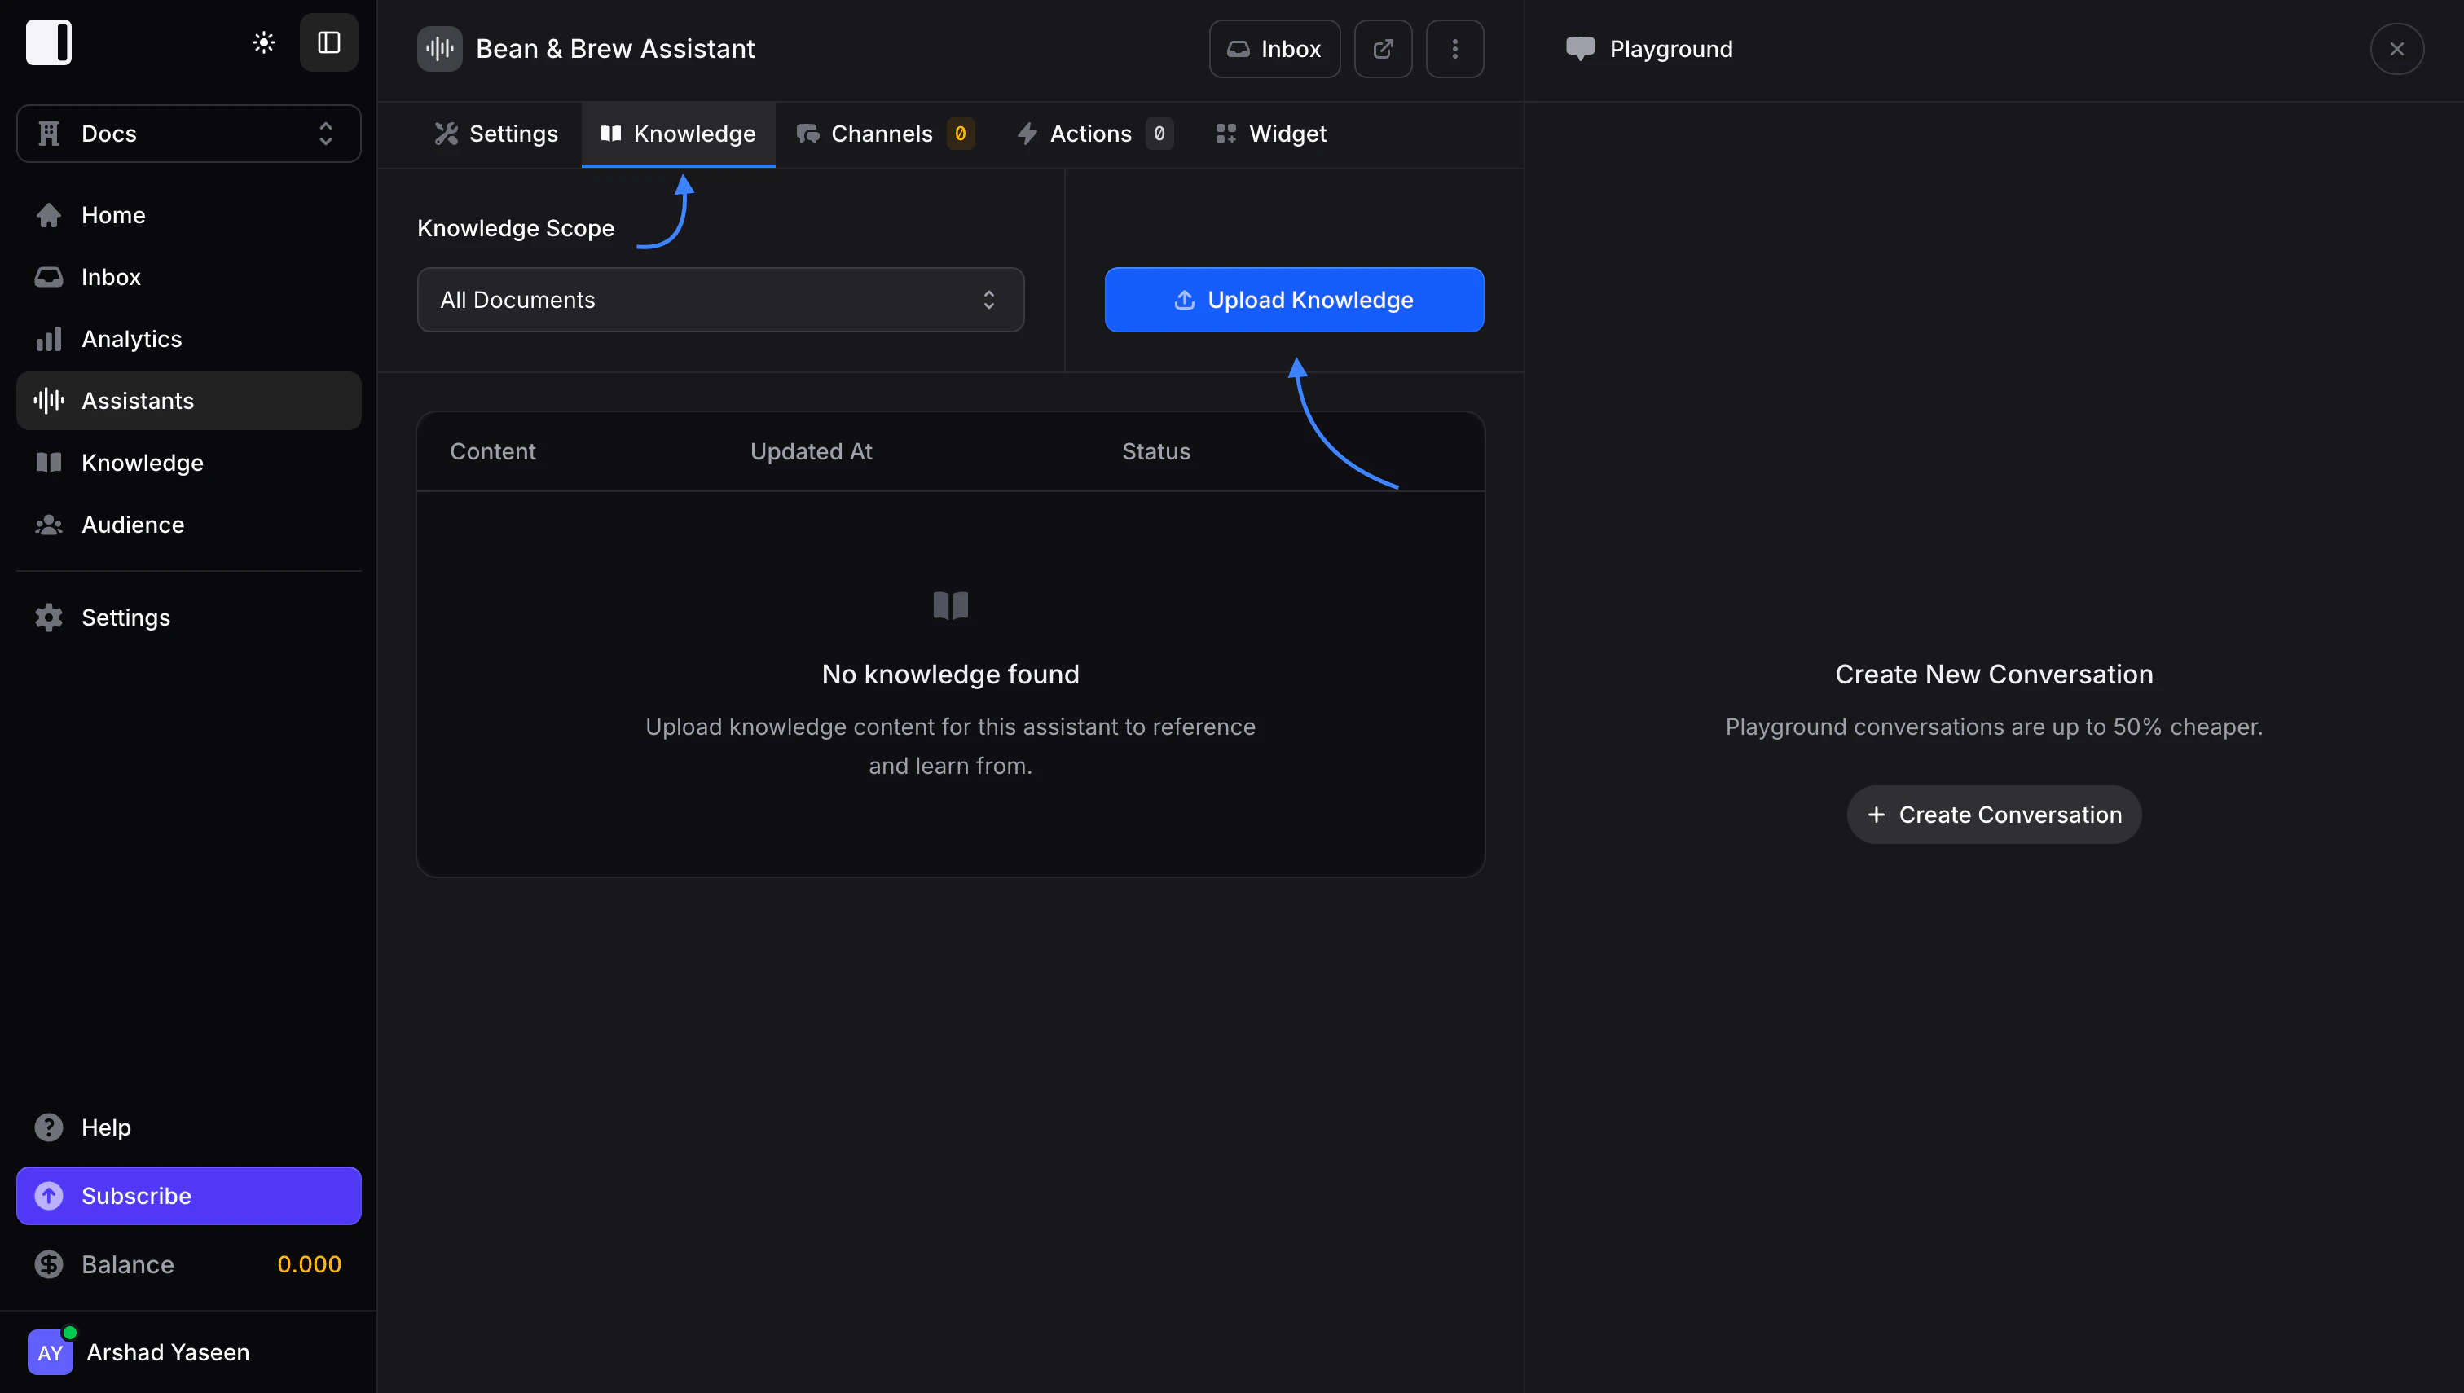
Task: Open the assistant in a new window
Action: 1383,49
